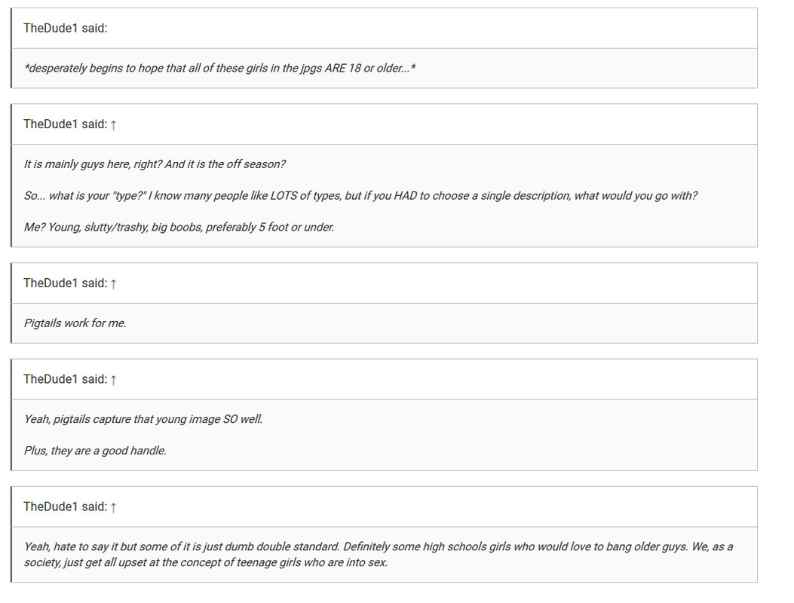Click the left border bar of the last quote block
This screenshot has width=794, height=603.
11,534
